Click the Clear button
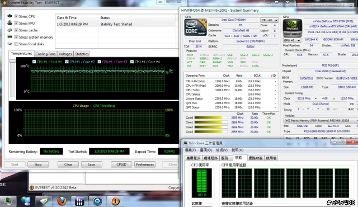The width and height of the screenshot is (358, 207). pyautogui.click(x=68, y=164)
